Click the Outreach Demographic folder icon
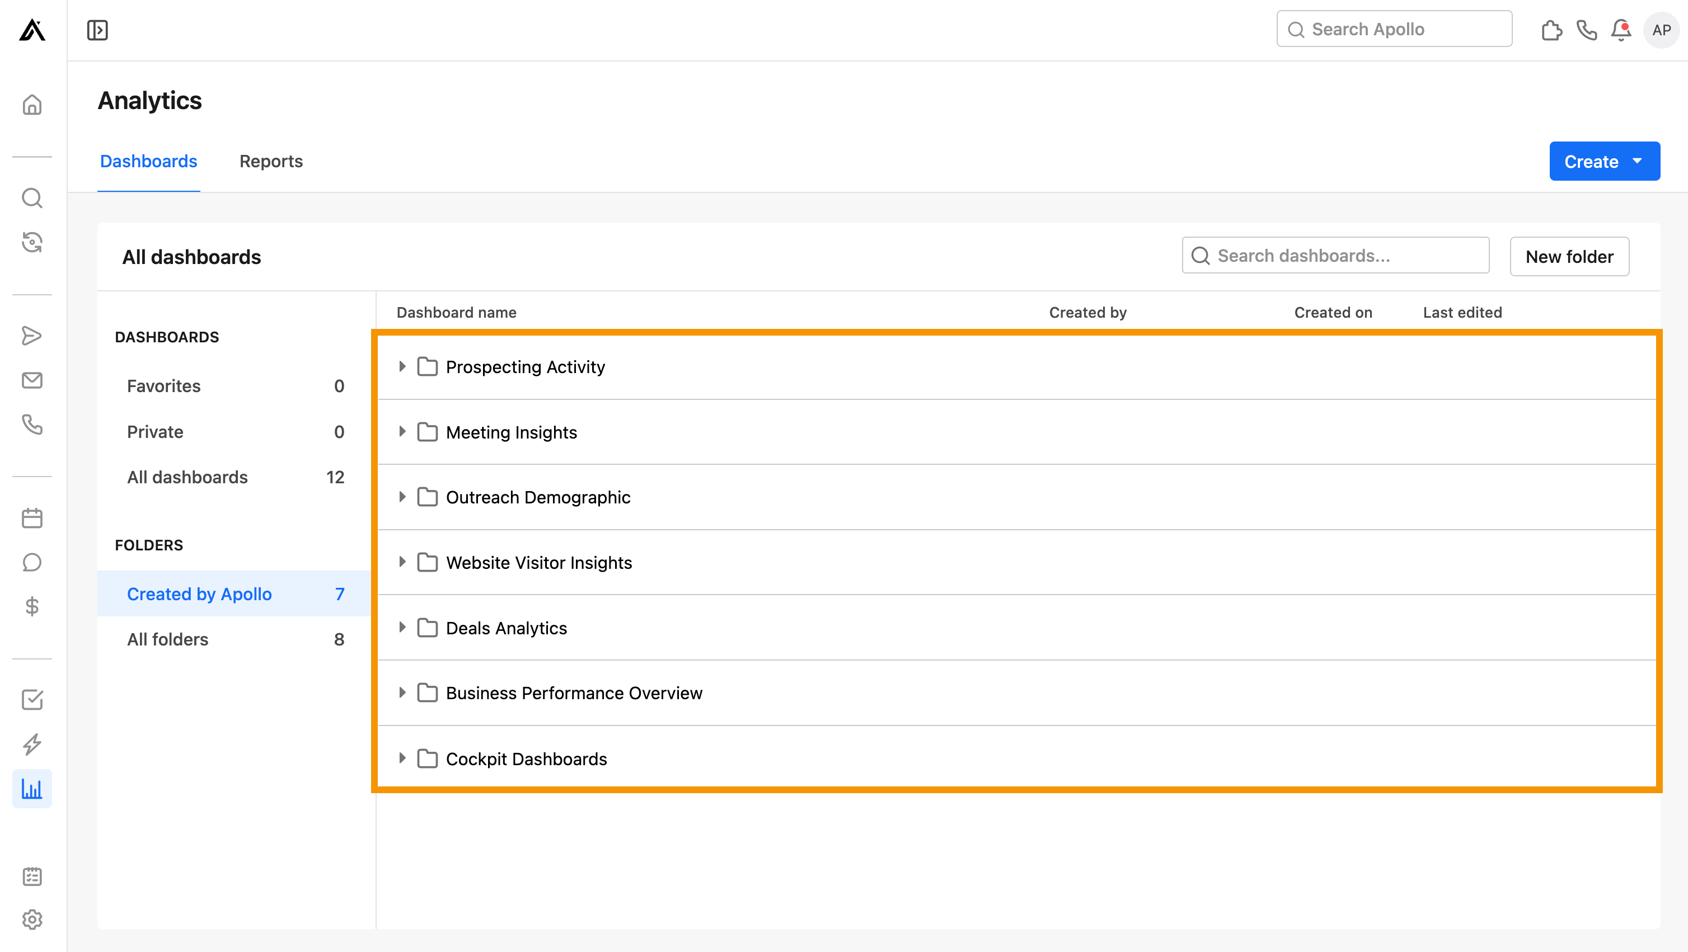The width and height of the screenshot is (1688, 952). coord(427,497)
